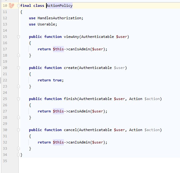
Task: Click the finish method name
Action: [x=70, y=99]
